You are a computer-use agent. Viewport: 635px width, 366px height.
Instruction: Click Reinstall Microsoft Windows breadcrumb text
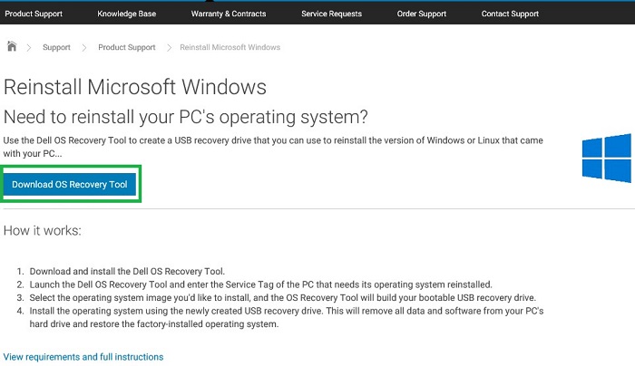230,47
